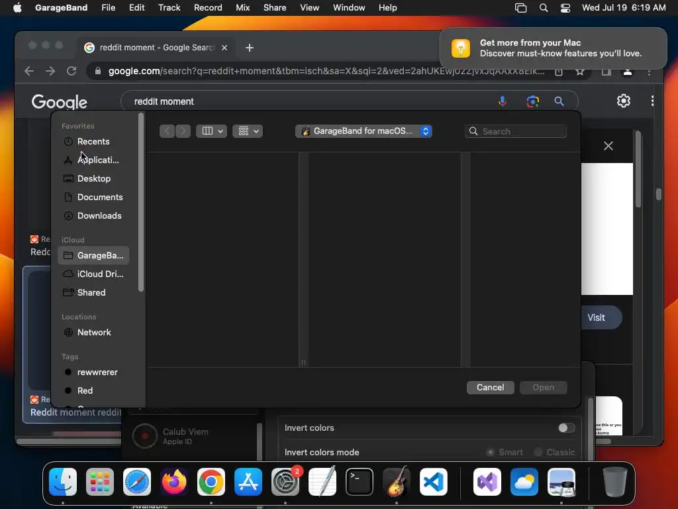Screen dimensions: 678x509
Task: Click the Chrome address bar URL
Action: click(x=326, y=71)
